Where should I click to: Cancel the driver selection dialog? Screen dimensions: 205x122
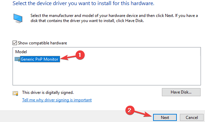pyautogui.click(x=192, y=118)
